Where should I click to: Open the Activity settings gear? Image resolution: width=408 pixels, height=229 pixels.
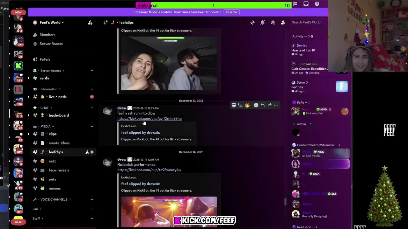312,37
